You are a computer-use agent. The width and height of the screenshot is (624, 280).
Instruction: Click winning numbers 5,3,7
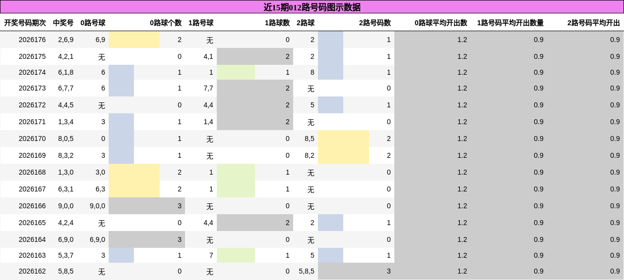coord(66,255)
